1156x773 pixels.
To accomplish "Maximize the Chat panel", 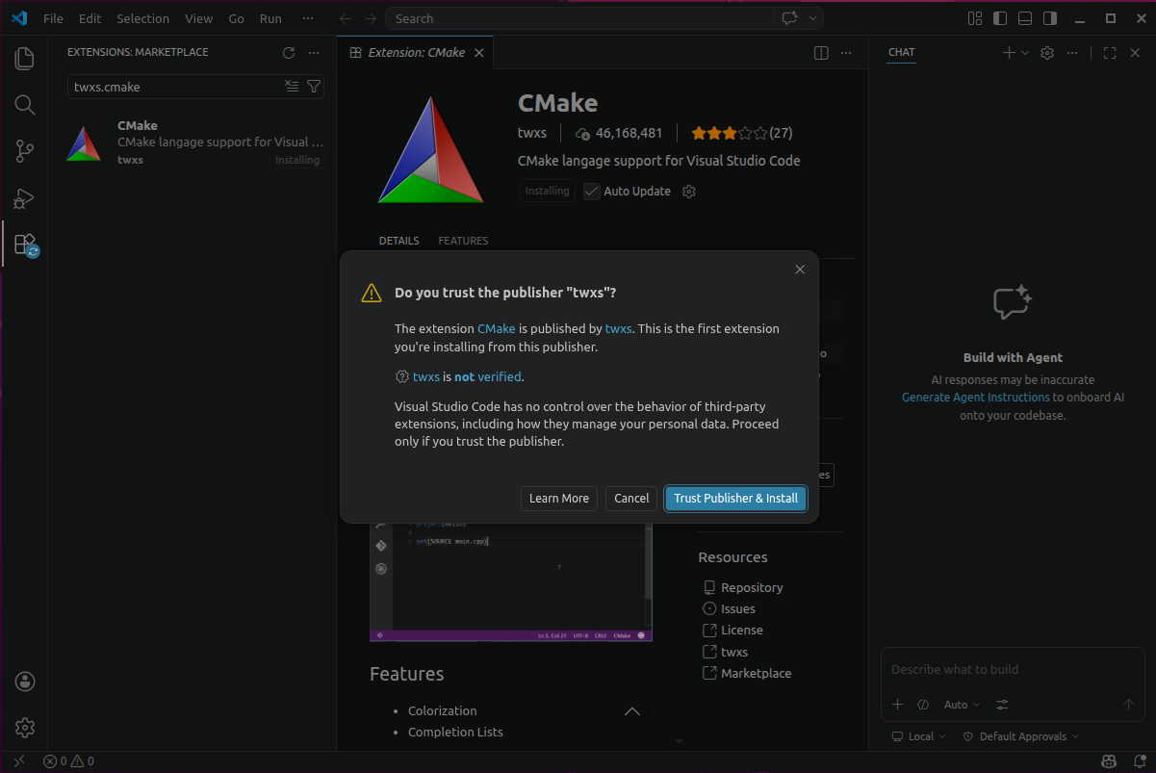I will click(1110, 53).
